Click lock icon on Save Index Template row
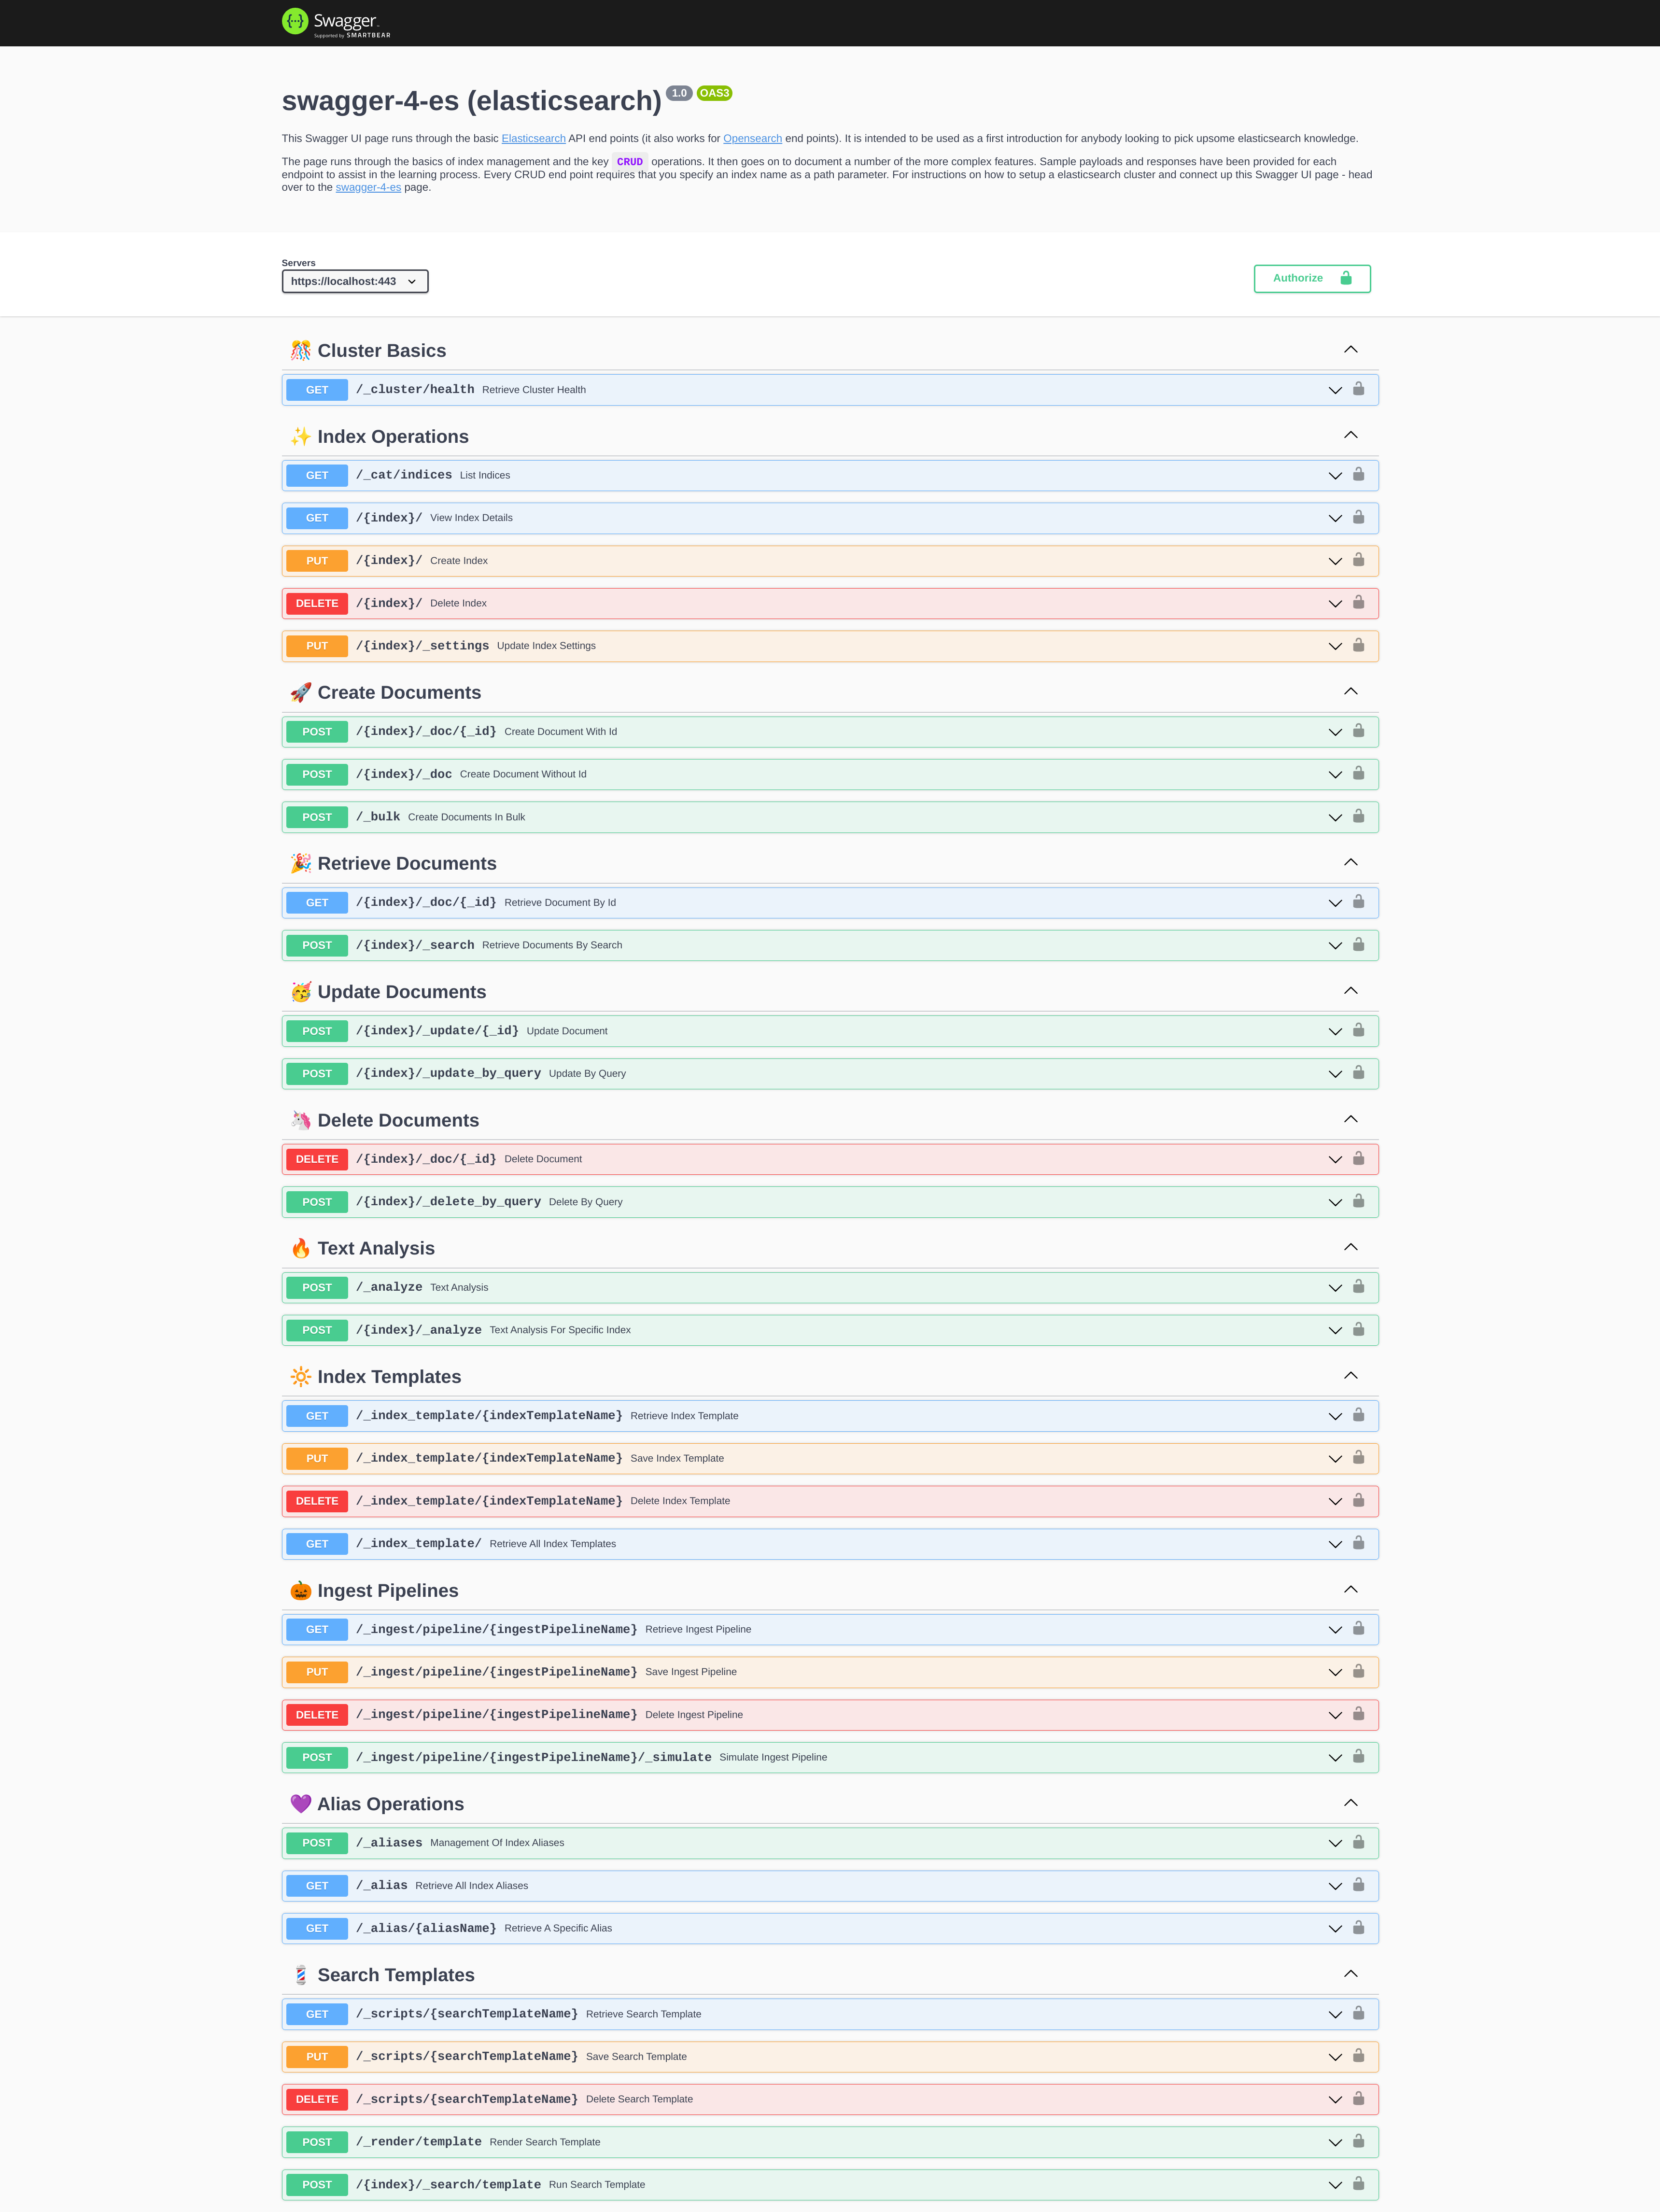1660x2212 pixels. [x=1358, y=1457]
